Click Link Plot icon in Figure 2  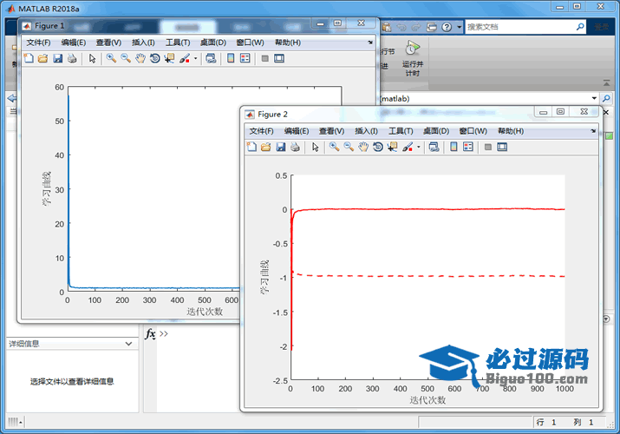coord(434,148)
